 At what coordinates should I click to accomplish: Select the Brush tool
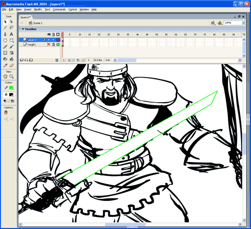coord(12,47)
